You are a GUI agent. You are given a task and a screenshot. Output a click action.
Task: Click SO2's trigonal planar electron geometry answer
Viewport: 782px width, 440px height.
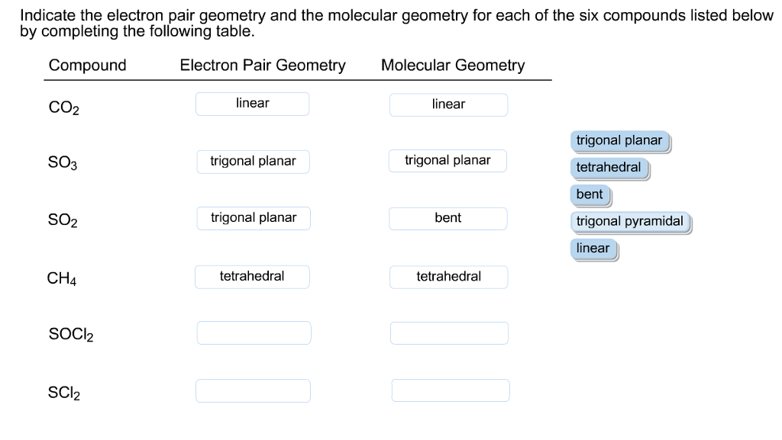click(x=253, y=217)
